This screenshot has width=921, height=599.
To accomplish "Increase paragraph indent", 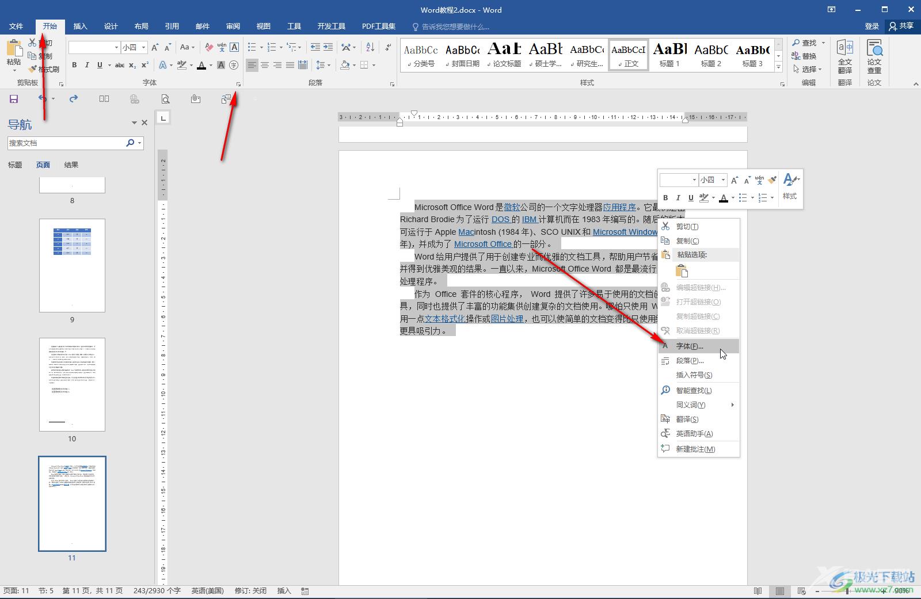I will tap(328, 47).
